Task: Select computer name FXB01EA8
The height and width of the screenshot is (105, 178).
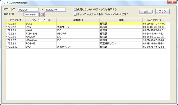Action: pyautogui.click(x=41, y=33)
